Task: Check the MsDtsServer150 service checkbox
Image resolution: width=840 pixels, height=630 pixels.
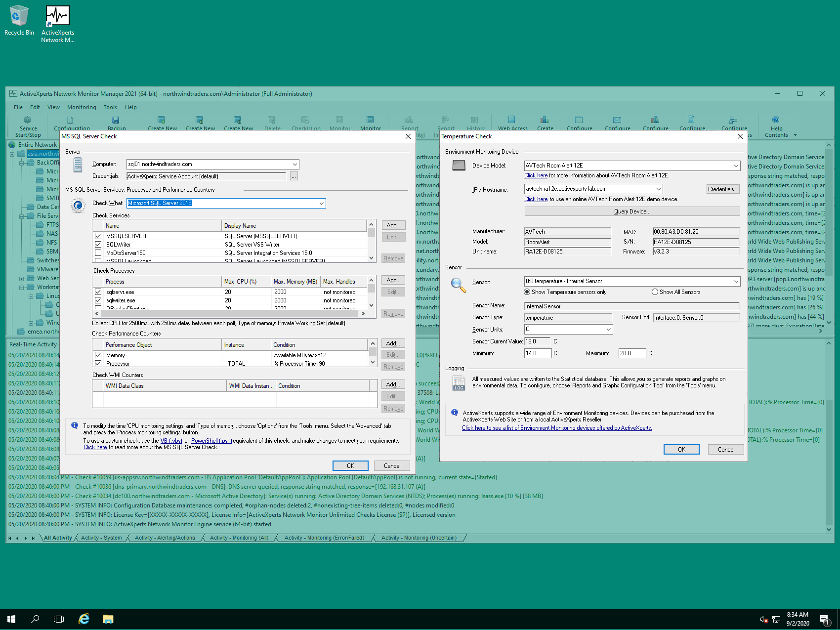Action: (x=98, y=253)
